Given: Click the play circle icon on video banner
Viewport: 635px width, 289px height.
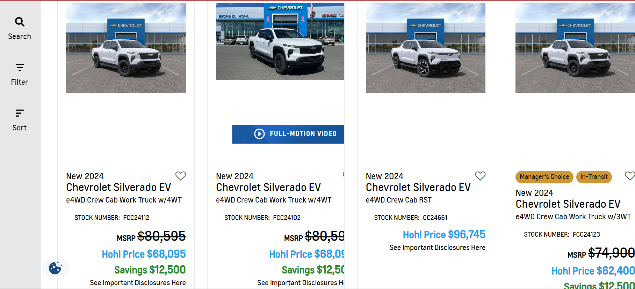Looking at the screenshot, I should (259, 134).
